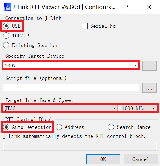Open device browser via ellipsis beside N307
The width and height of the screenshot is (160, 166).
click(149, 66)
